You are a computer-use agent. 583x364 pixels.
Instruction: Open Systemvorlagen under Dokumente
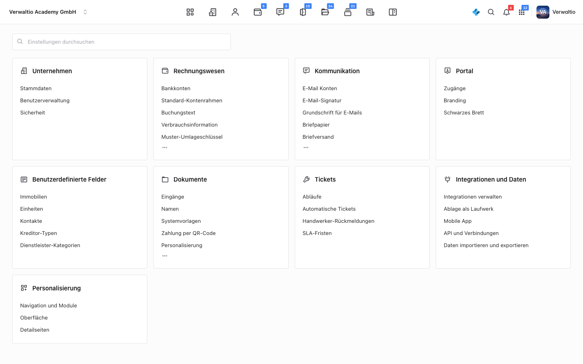tap(181, 221)
